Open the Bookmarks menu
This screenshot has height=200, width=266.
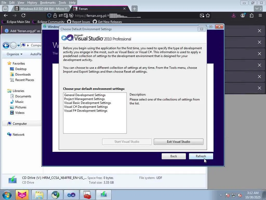(x=48, y=3)
